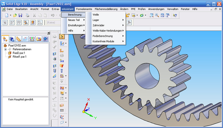
Task: Click the Print icon
Action: 27,15
